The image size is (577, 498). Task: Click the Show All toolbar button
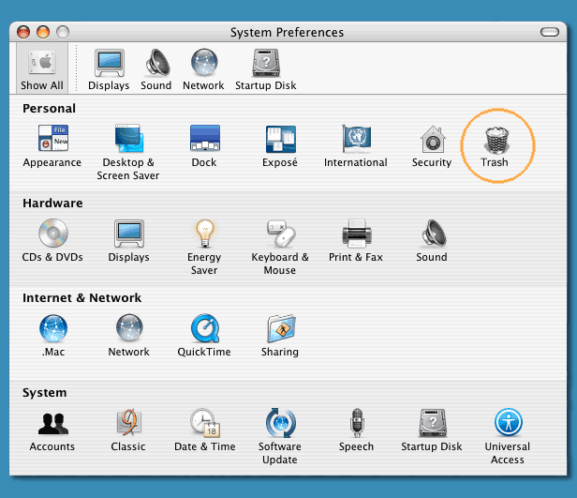(41, 68)
